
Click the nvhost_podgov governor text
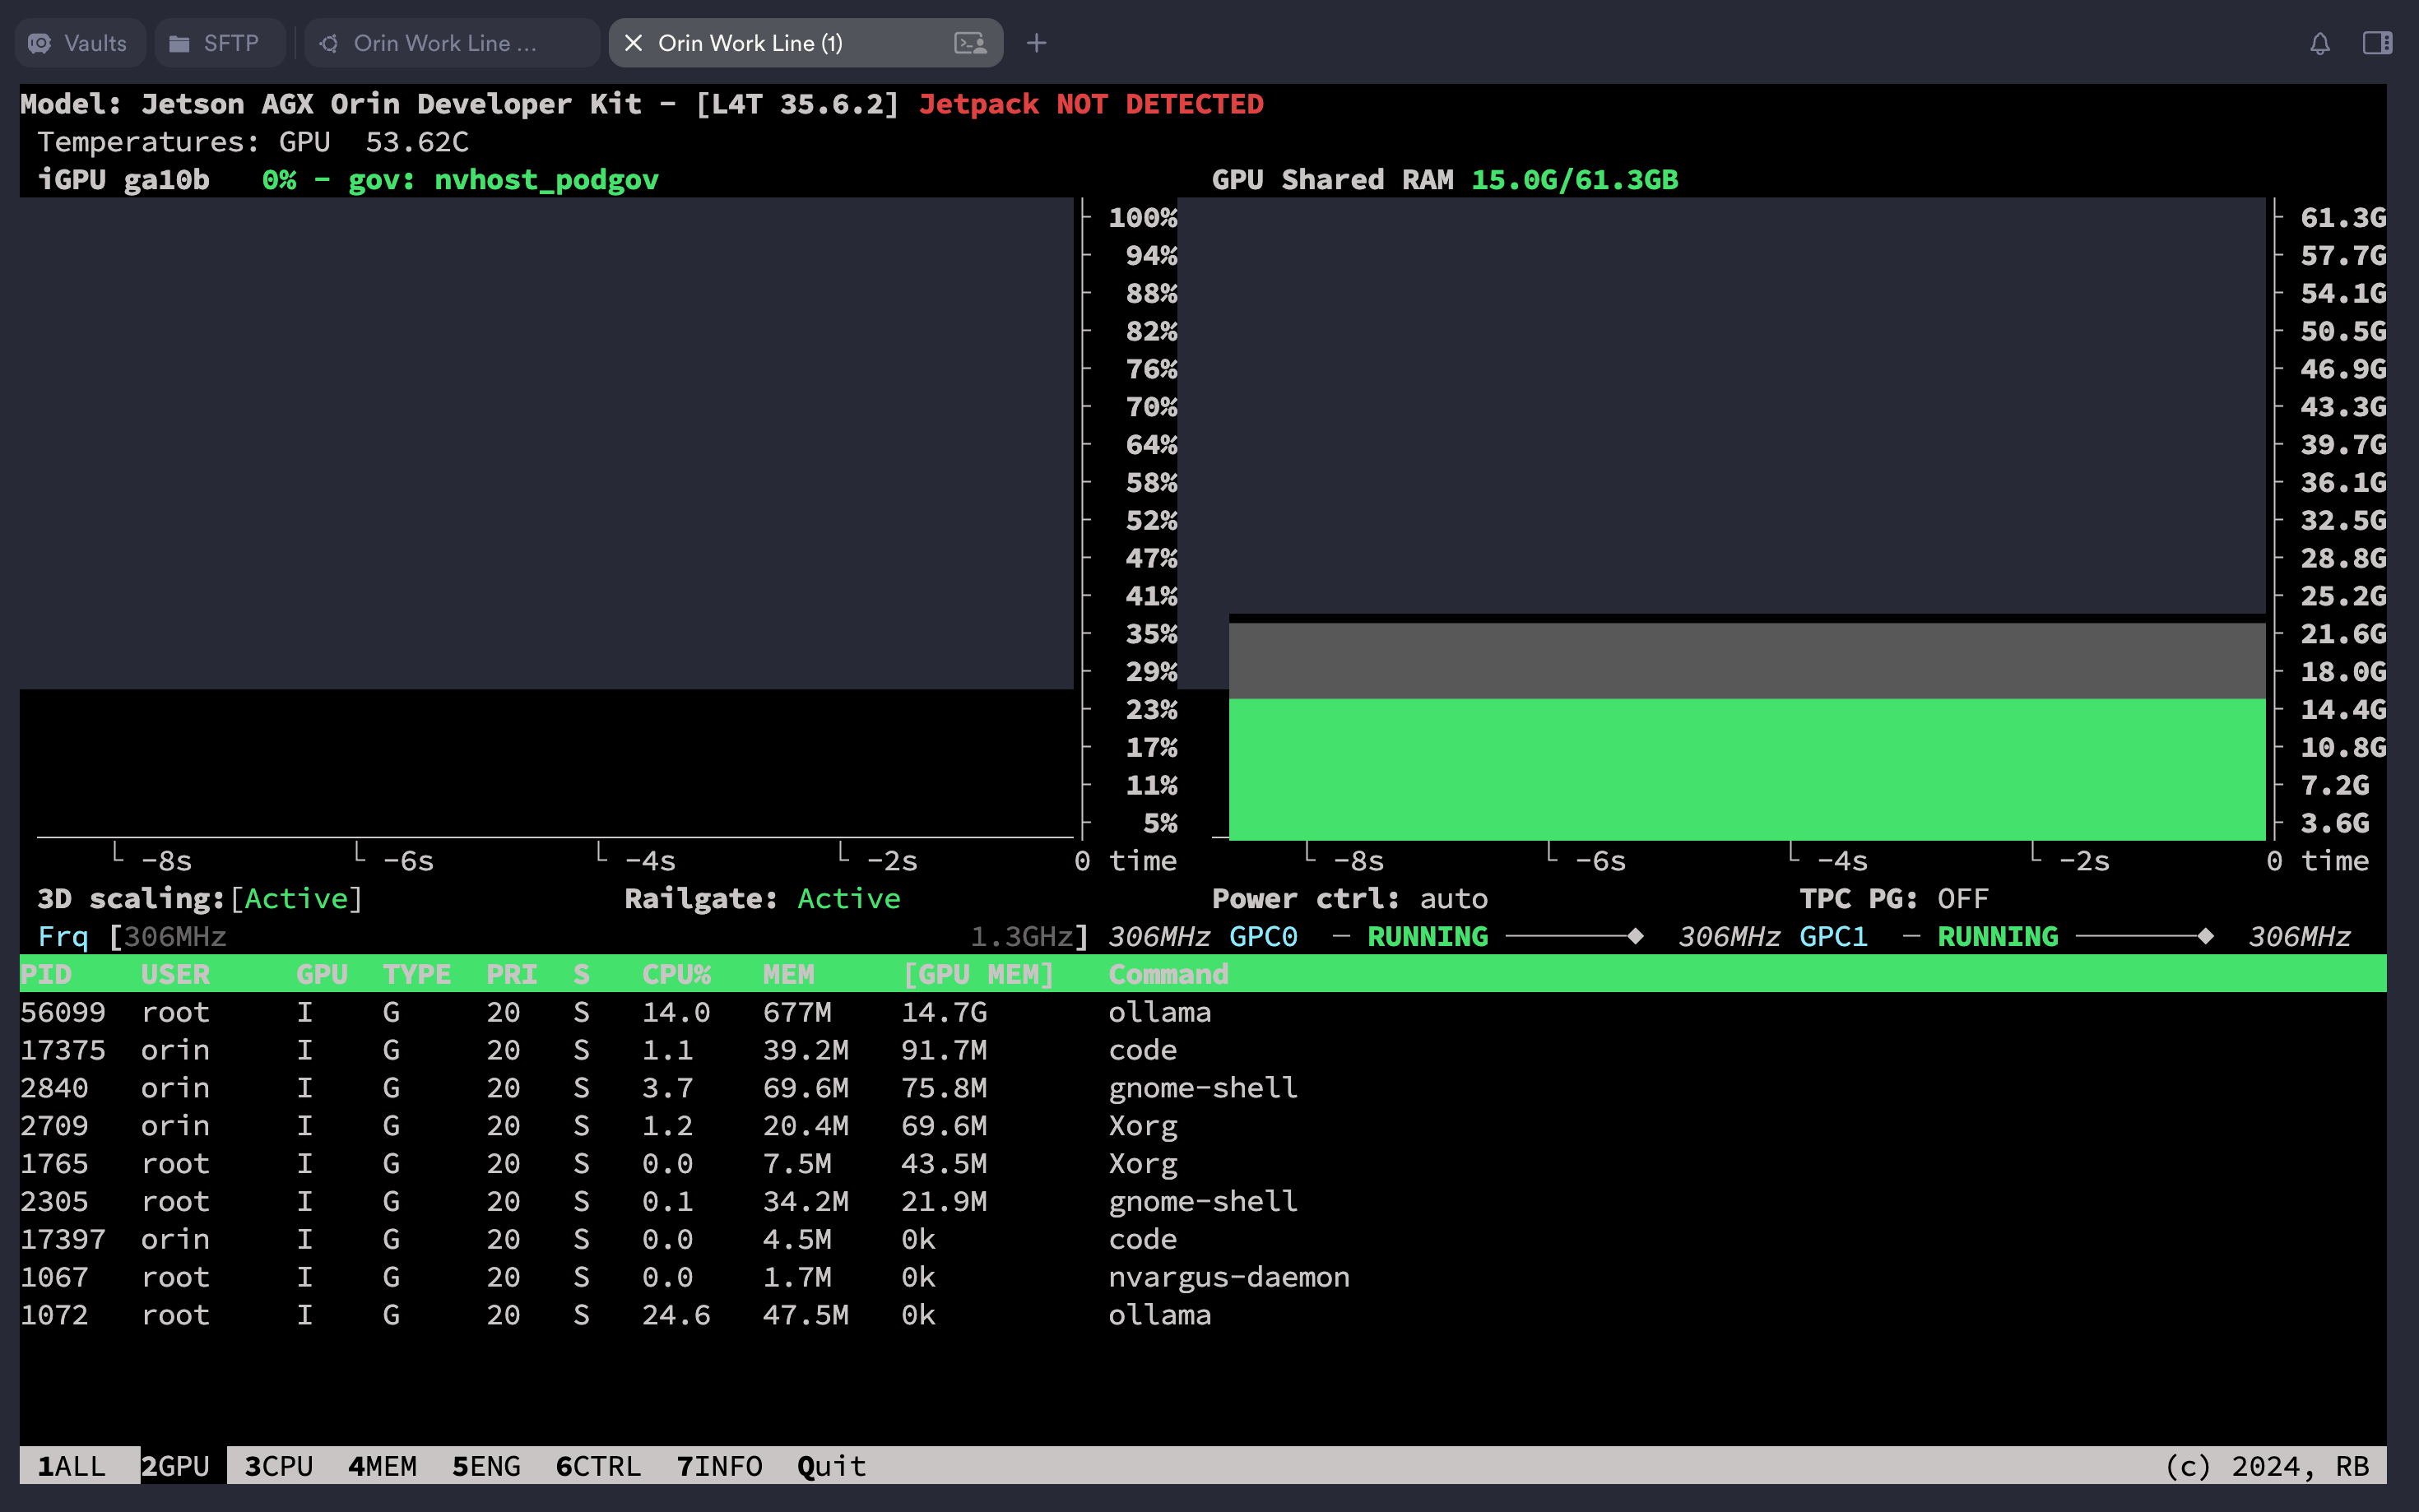(x=546, y=180)
